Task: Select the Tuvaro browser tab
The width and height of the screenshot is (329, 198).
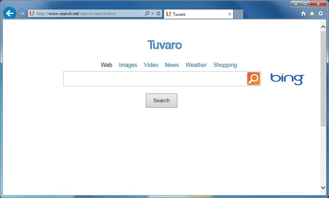Action: [198, 14]
